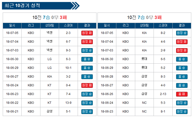Click LG in the 6-3 score row
This screenshot has height=119, width=194.
click(49, 59)
